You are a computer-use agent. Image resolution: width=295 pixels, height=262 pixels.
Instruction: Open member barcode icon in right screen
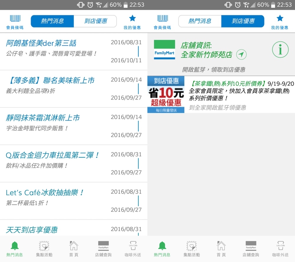click(x=163, y=18)
